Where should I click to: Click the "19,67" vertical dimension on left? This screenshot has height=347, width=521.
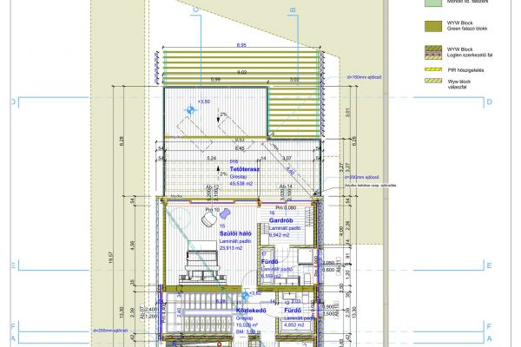(110, 258)
